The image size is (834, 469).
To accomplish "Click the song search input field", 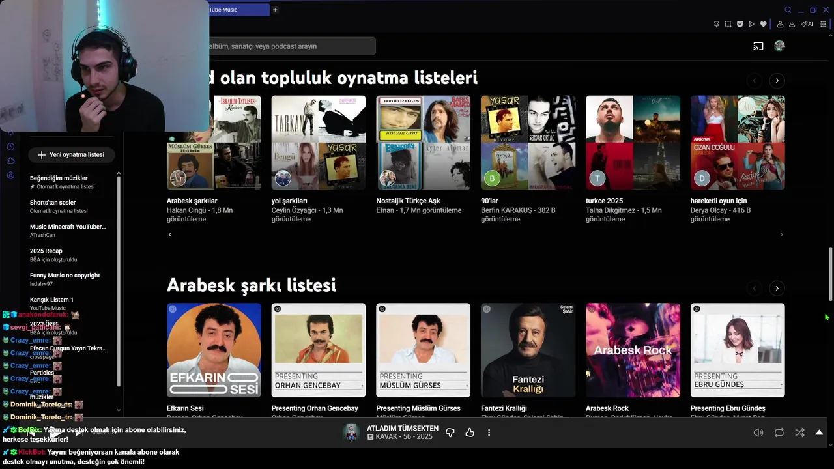I will click(x=291, y=46).
